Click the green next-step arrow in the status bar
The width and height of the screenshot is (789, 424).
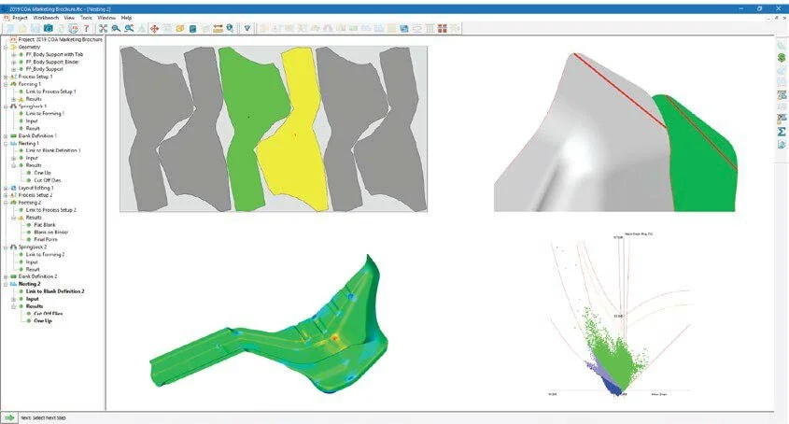point(9,417)
